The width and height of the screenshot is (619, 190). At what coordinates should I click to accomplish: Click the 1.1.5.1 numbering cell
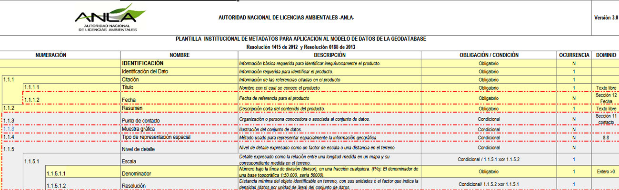33,161
